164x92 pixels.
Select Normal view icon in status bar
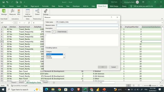coord(128,86)
